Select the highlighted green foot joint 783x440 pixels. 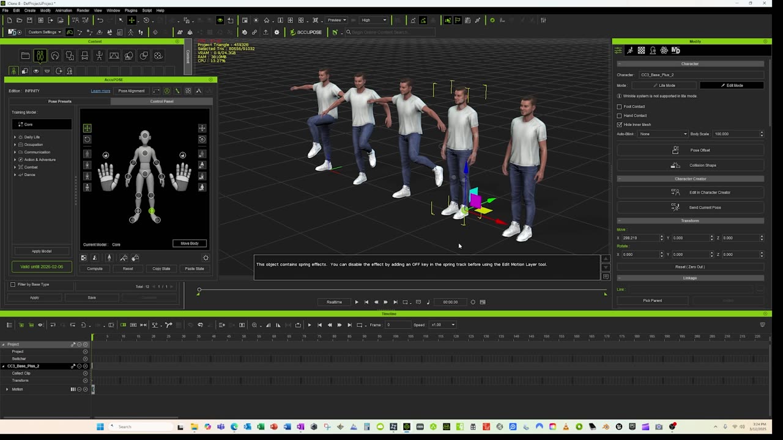[152, 211]
